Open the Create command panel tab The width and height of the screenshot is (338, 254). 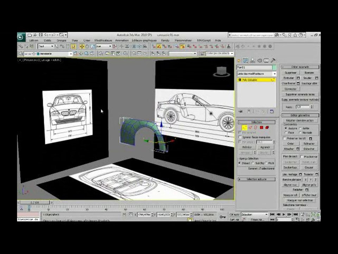pos(239,61)
